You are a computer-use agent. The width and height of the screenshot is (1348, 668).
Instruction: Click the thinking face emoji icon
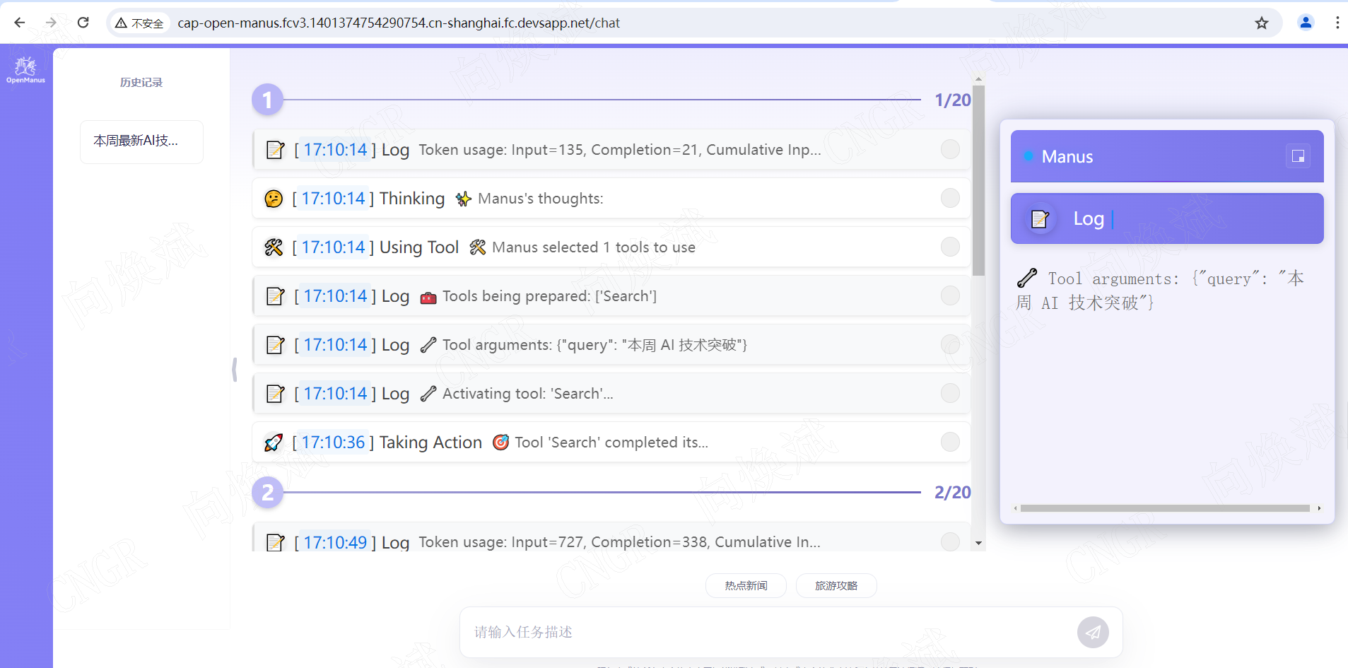pyautogui.click(x=274, y=199)
